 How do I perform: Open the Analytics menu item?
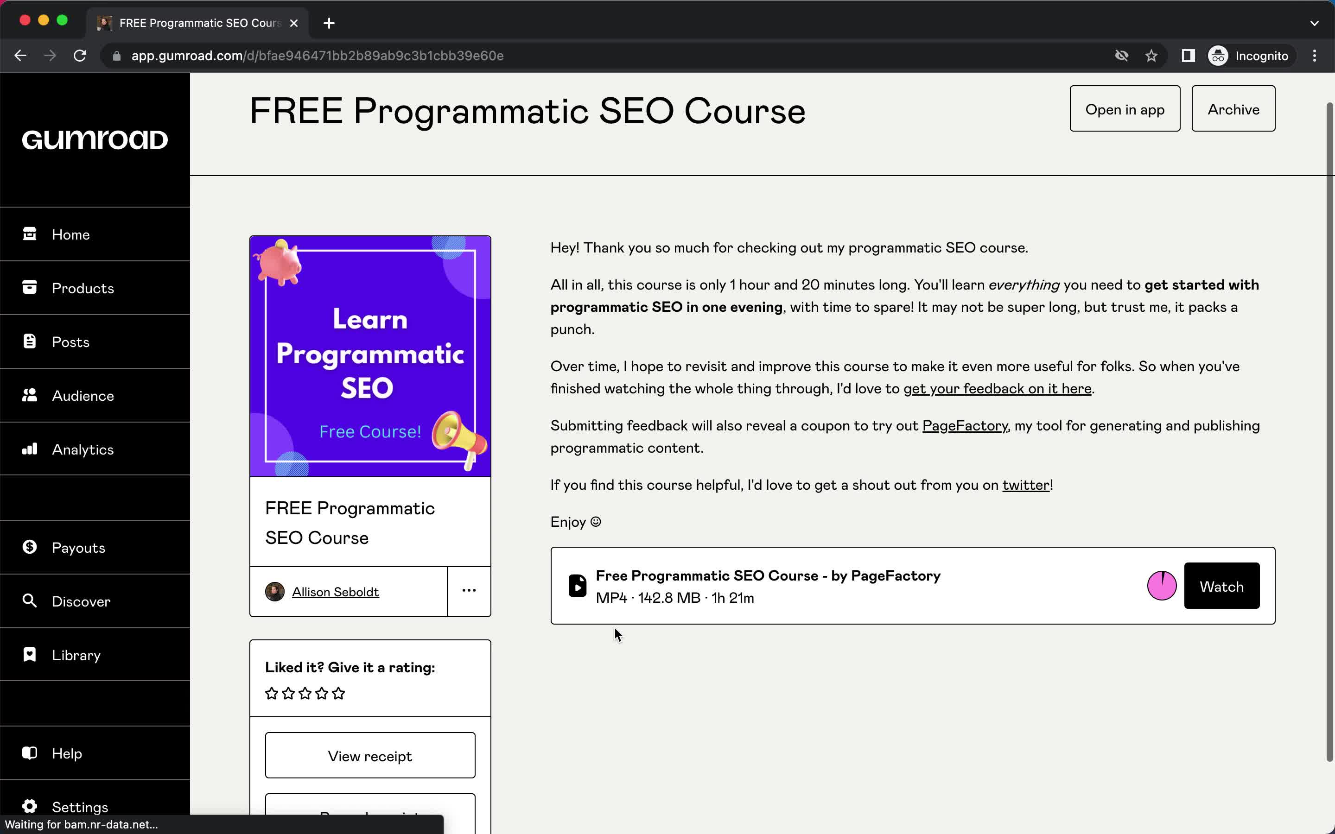[95, 449]
